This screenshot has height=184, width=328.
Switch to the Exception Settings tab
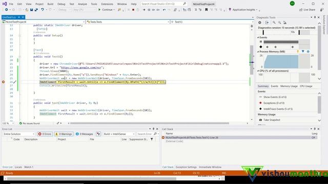pyautogui.click(x=186, y=167)
